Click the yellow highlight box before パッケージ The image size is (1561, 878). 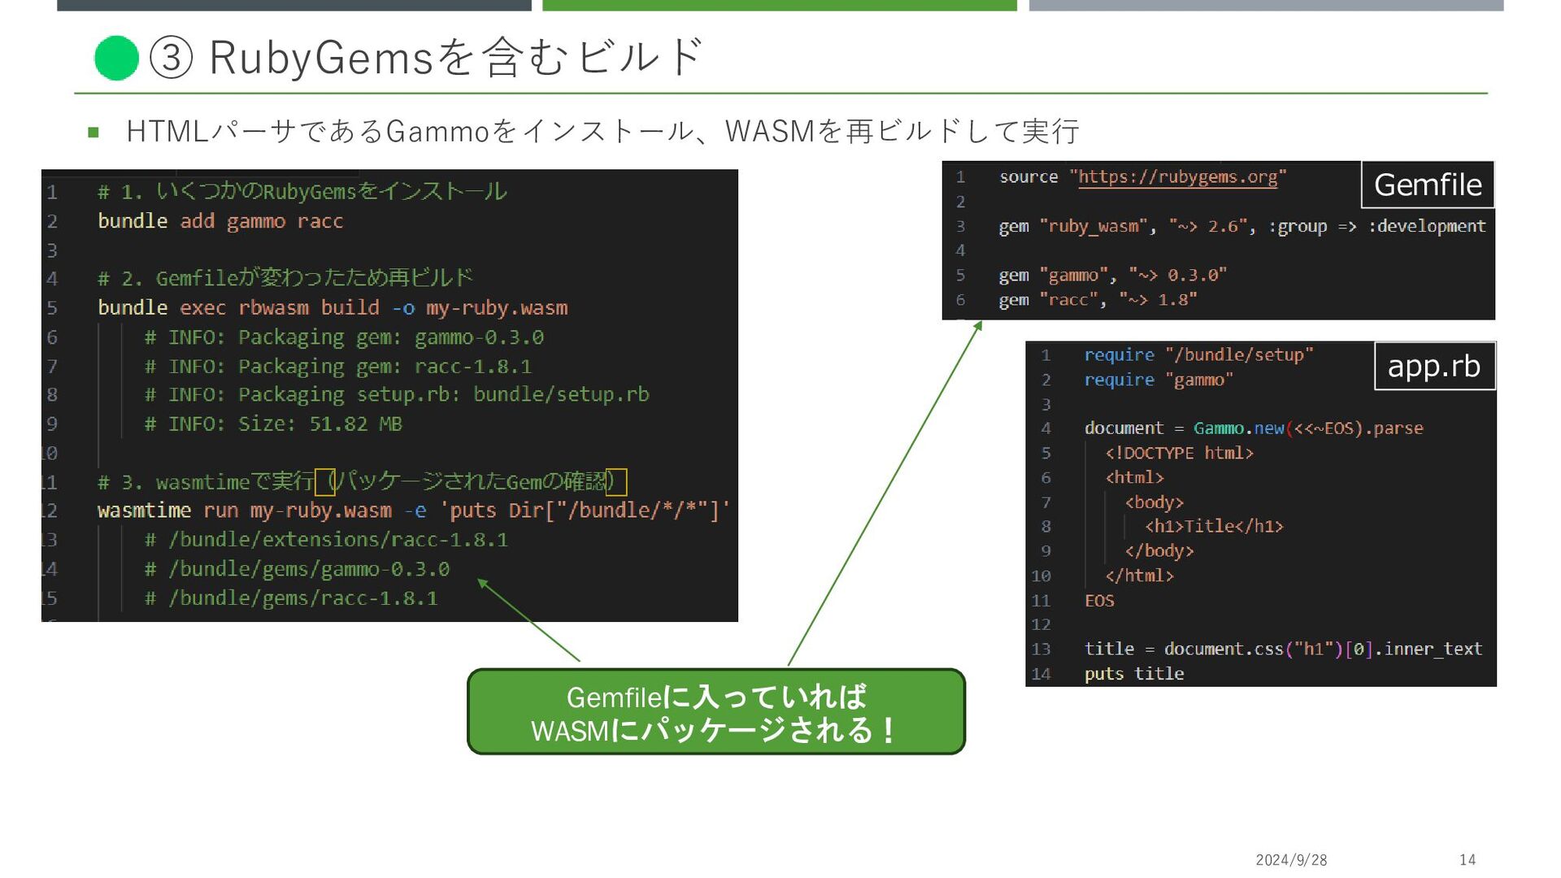tap(324, 482)
